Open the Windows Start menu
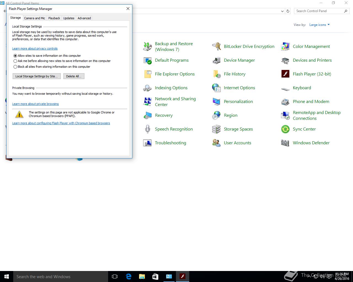 pos(7,276)
